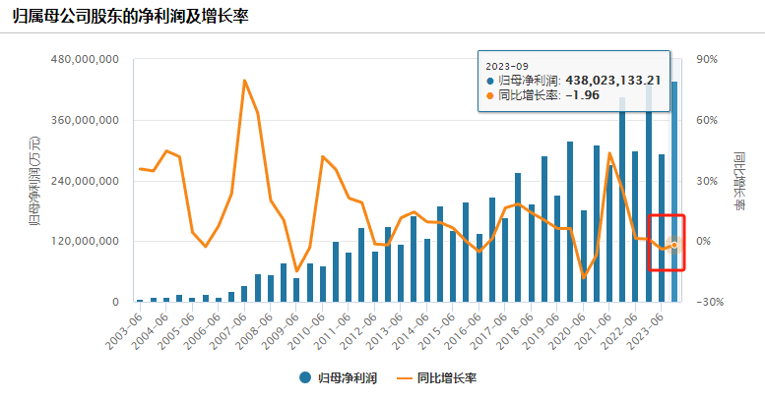
Task: Click the 2022-06 x-axis label
Action: (x=618, y=331)
